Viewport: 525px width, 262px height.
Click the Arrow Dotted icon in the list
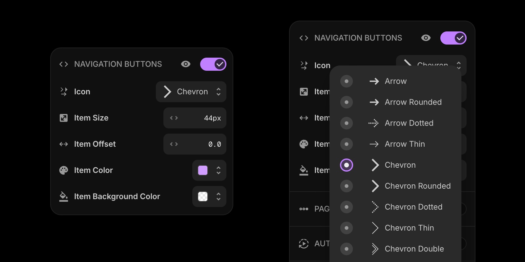374,123
